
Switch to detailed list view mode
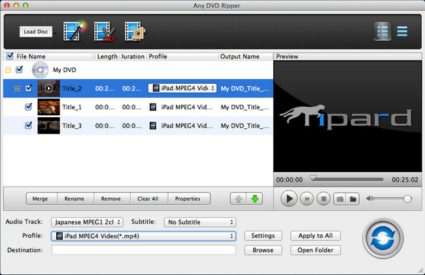[382, 31]
